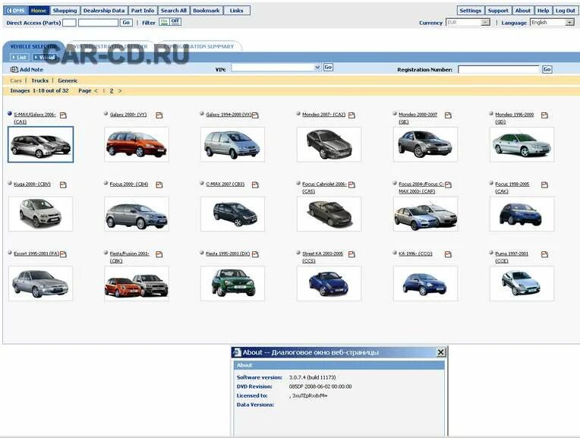Select the S-MAX/Galaxy 2006- radio button
The height and width of the screenshot is (438, 580).
10,114
